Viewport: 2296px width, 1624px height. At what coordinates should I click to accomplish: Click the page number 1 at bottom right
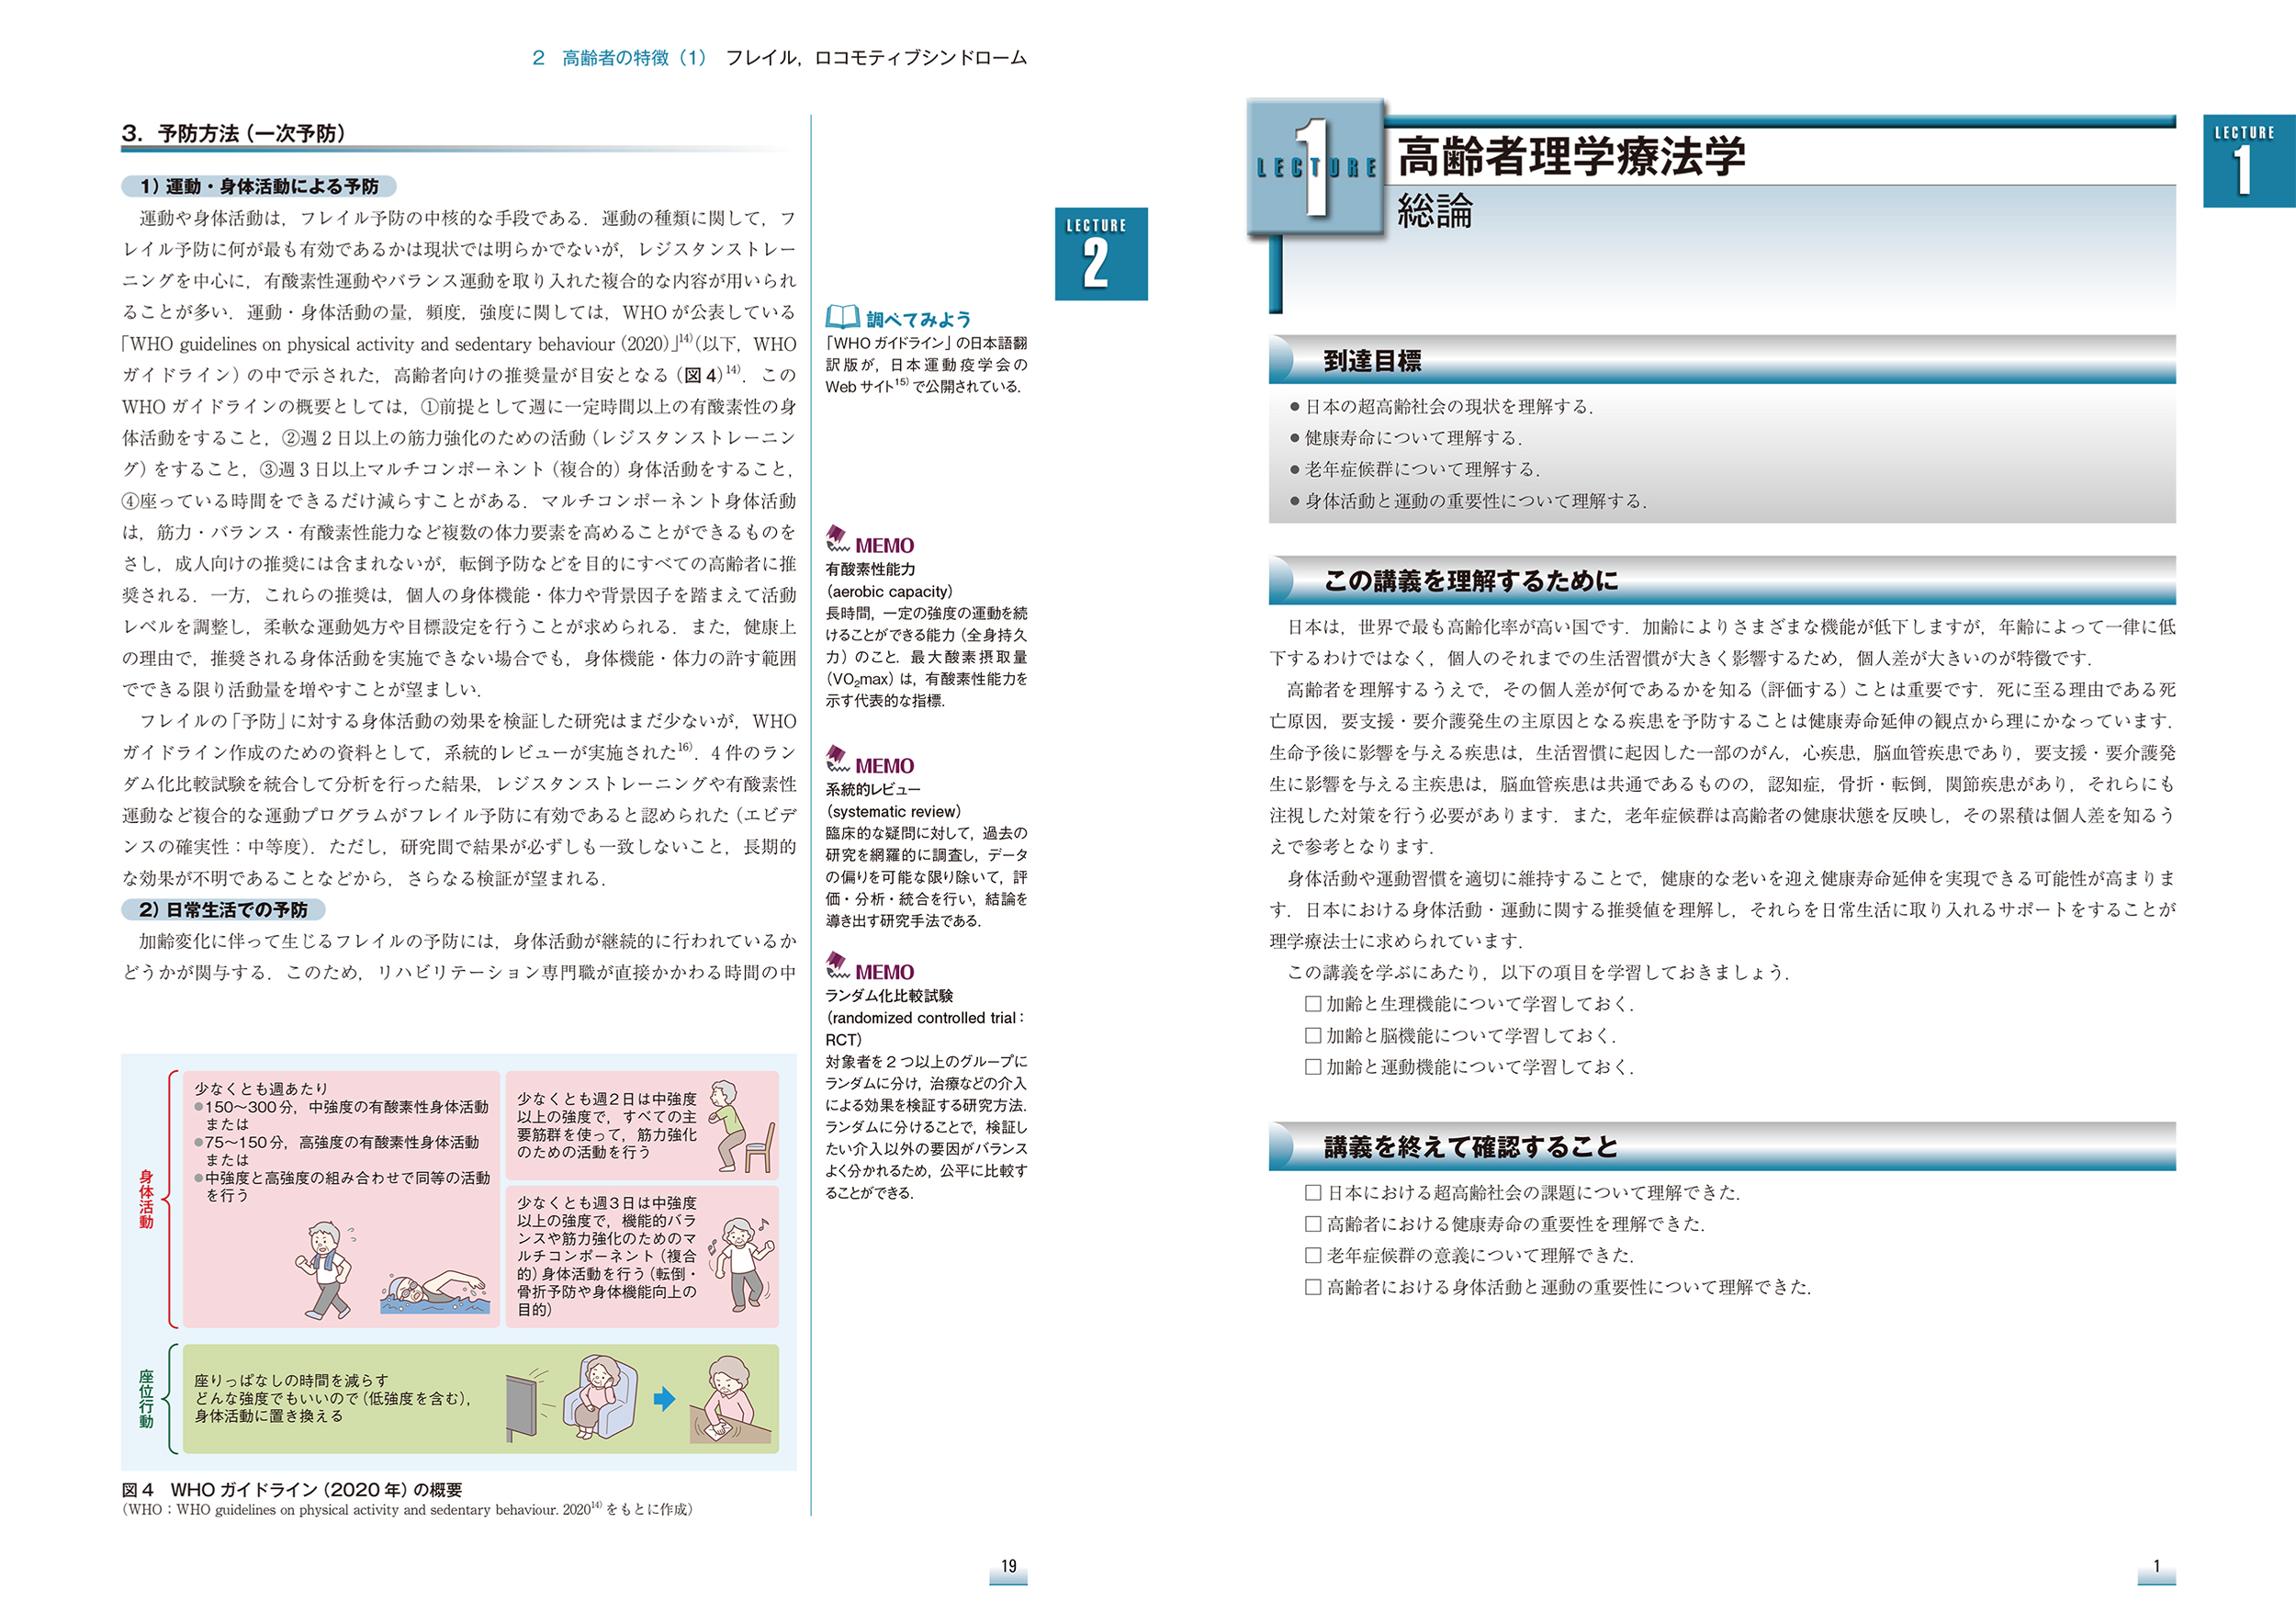2156,1566
